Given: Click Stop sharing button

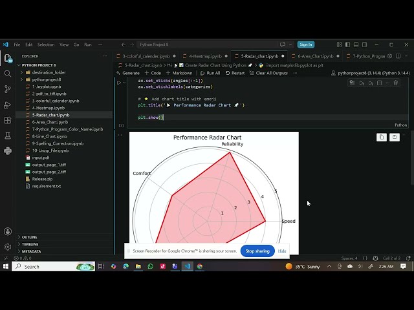Looking at the screenshot, I should pos(257,251).
